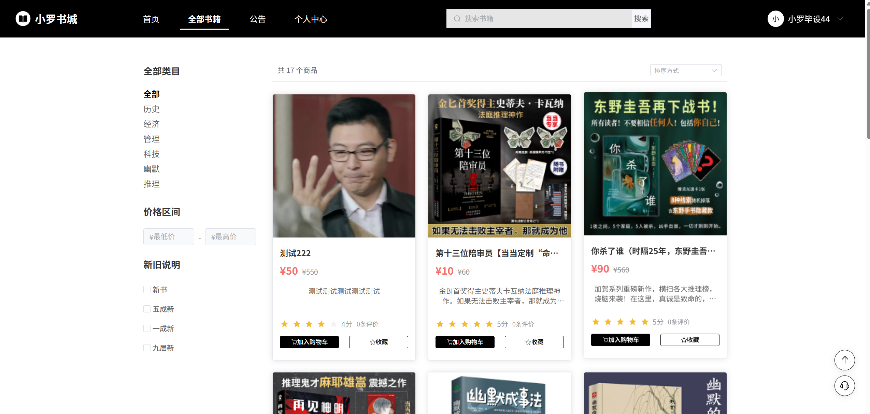This screenshot has width=870, height=414.
Task: Expand the 小罗毕设44 user menu arrow
Action: click(840, 19)
